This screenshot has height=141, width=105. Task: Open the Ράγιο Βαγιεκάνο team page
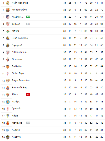(21, 80)
